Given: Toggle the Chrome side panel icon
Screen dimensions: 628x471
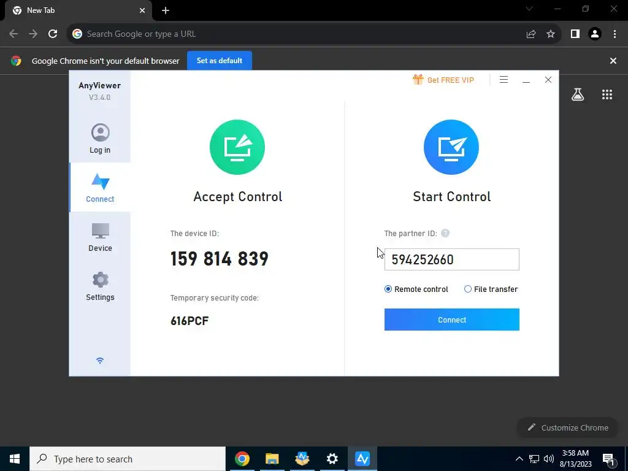Looking at the screenshot, I should (575, 34).
